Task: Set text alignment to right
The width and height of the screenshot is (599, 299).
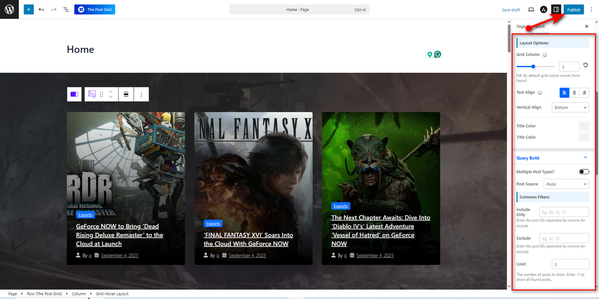Action: coord(584,92)
